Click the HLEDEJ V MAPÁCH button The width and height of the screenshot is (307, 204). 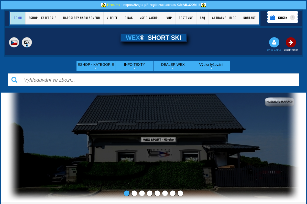(280, 102)
